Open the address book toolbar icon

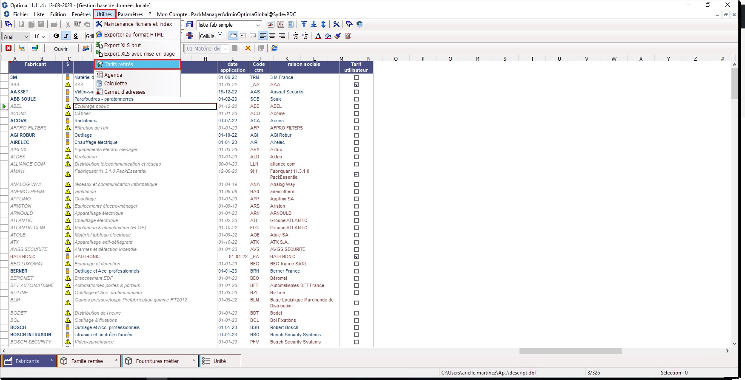[x=271, y=25]
